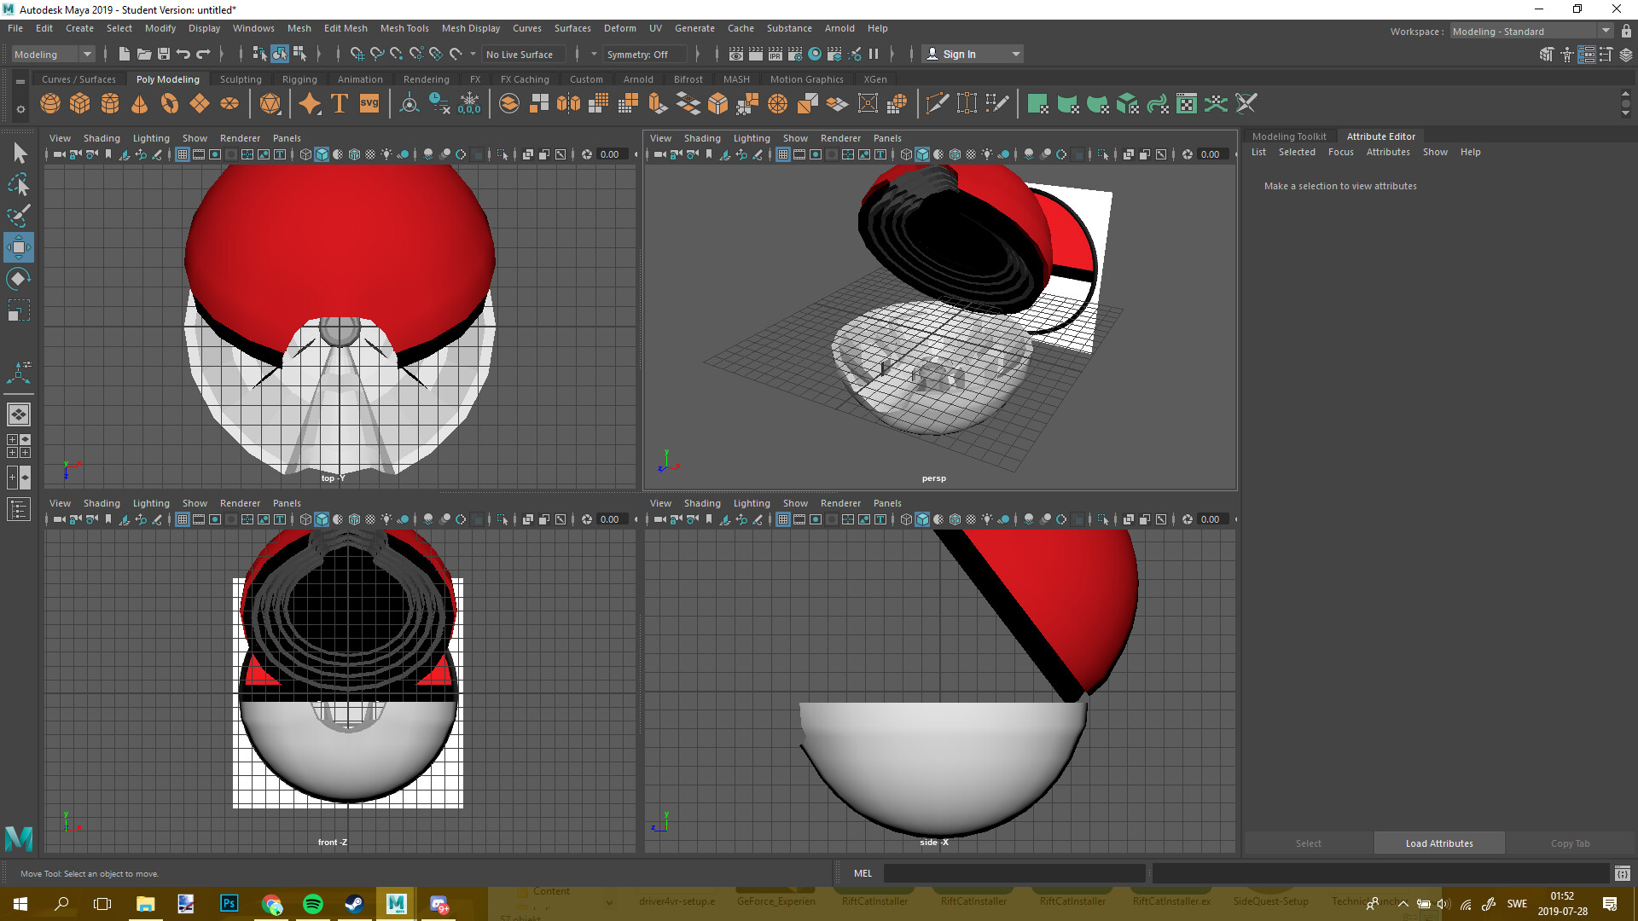
Task: Click the Select button in Attribute Editor
Action: tap(1309, 843)
